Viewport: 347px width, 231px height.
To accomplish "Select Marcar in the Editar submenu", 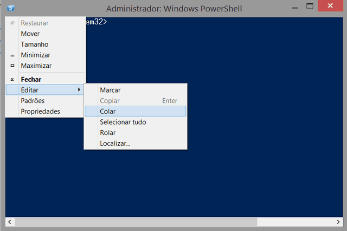I will pyautogui.click(x=136, y=90).
